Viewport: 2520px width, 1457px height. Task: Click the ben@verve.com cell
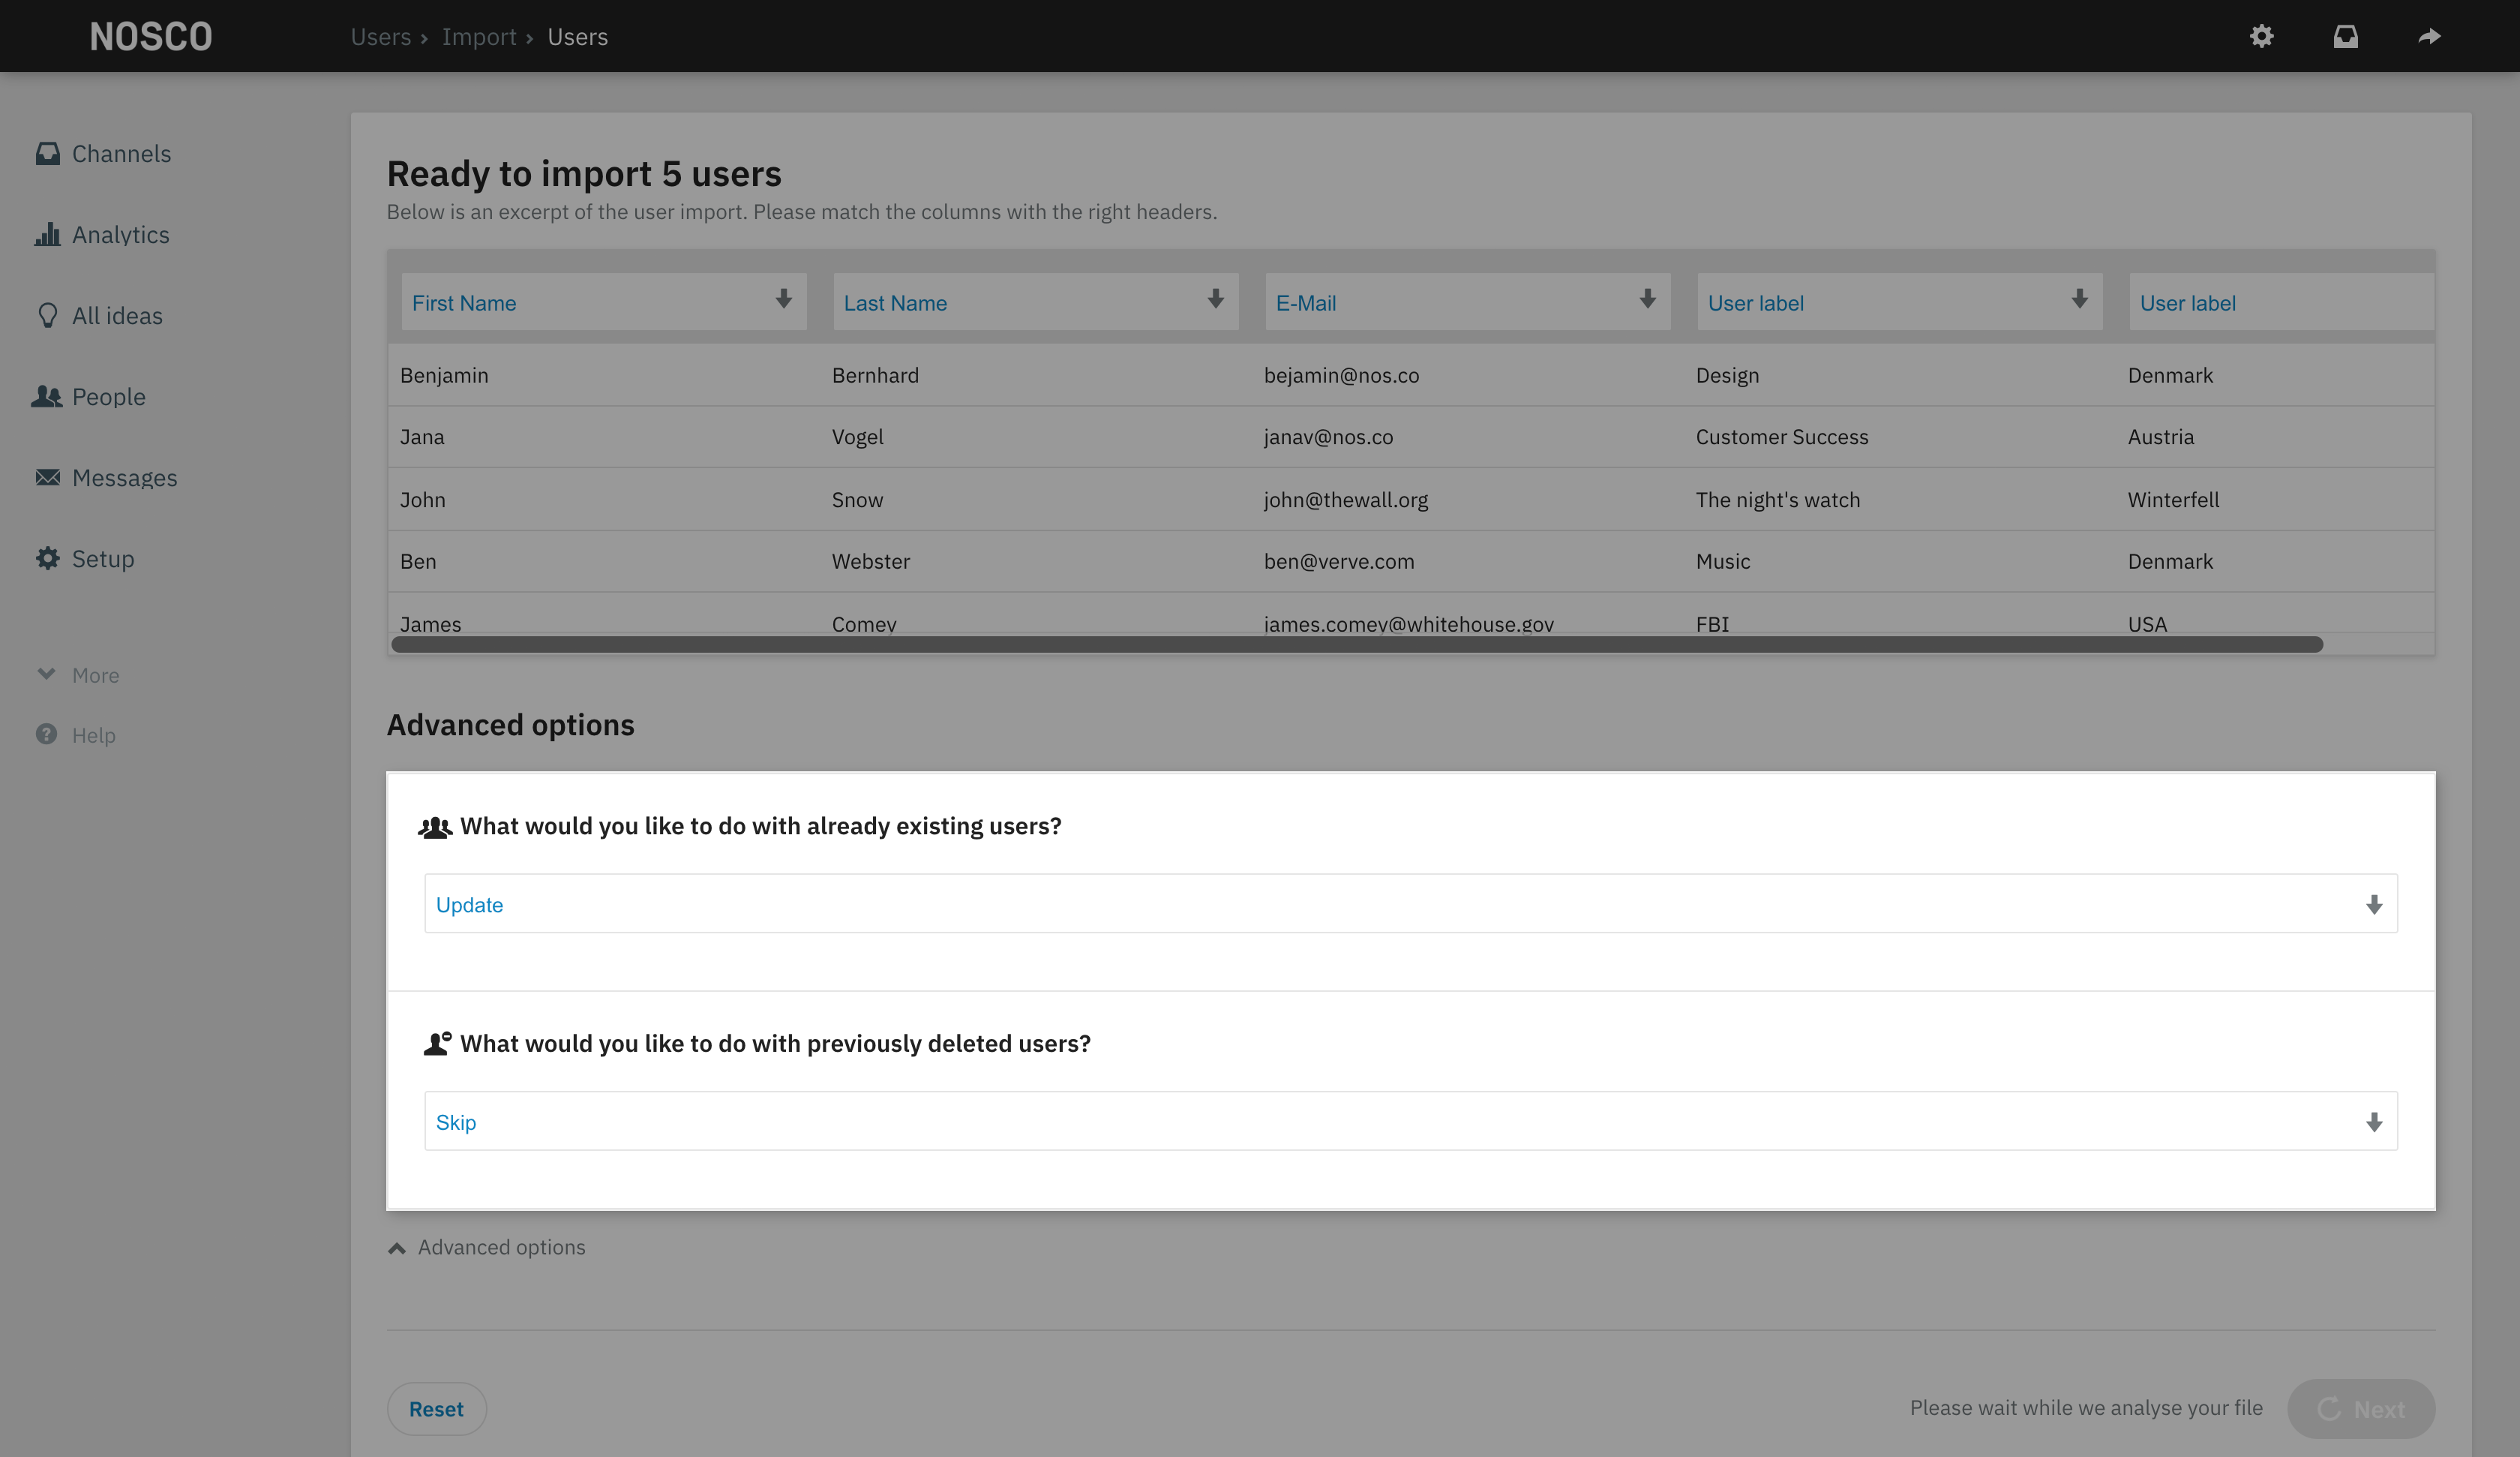coord(1339,561)
